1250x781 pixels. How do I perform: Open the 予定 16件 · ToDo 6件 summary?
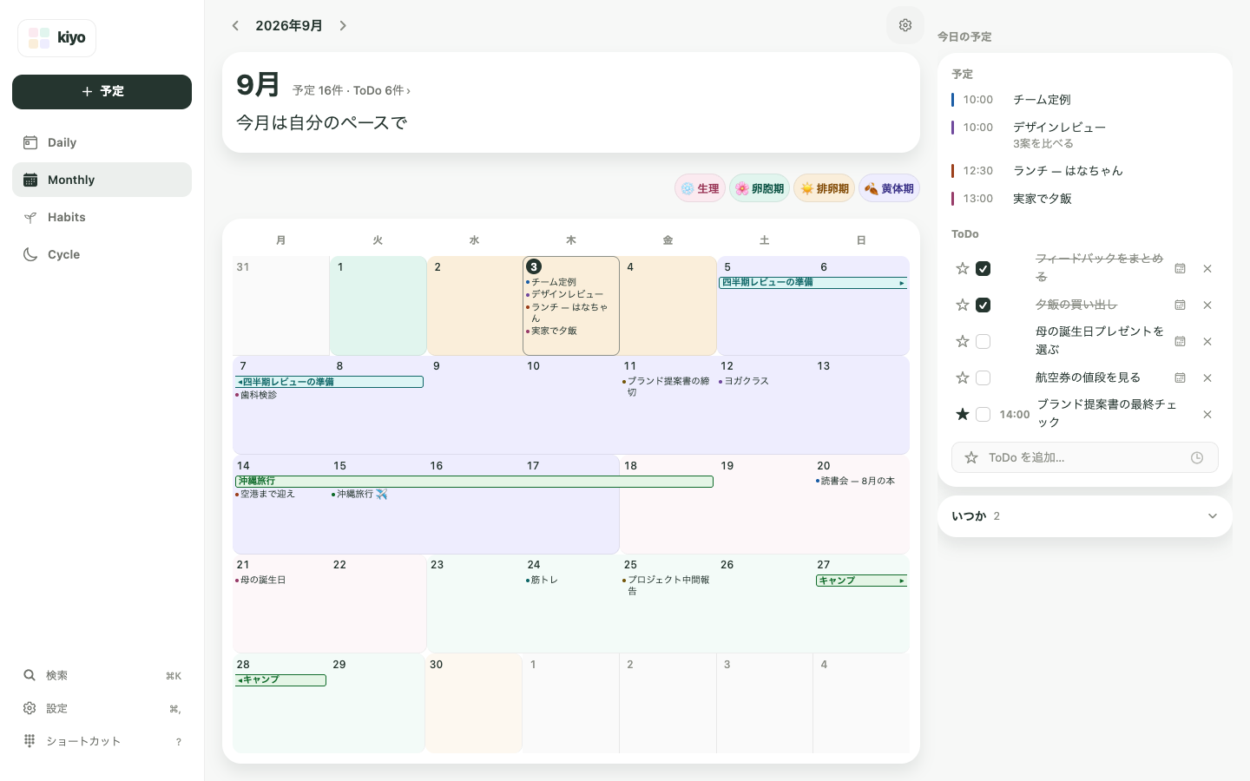(x=352, y=90)
